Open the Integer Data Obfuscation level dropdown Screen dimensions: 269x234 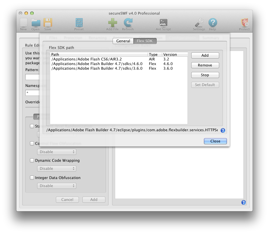point(56,186)
